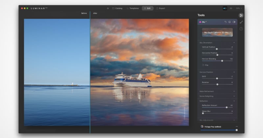The width and height of the screenshot is (263, 138).
Task: Enable the Flip radio option
Action: click(203, 65)
